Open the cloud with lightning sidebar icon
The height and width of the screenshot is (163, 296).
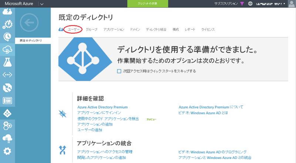point(7,12)
